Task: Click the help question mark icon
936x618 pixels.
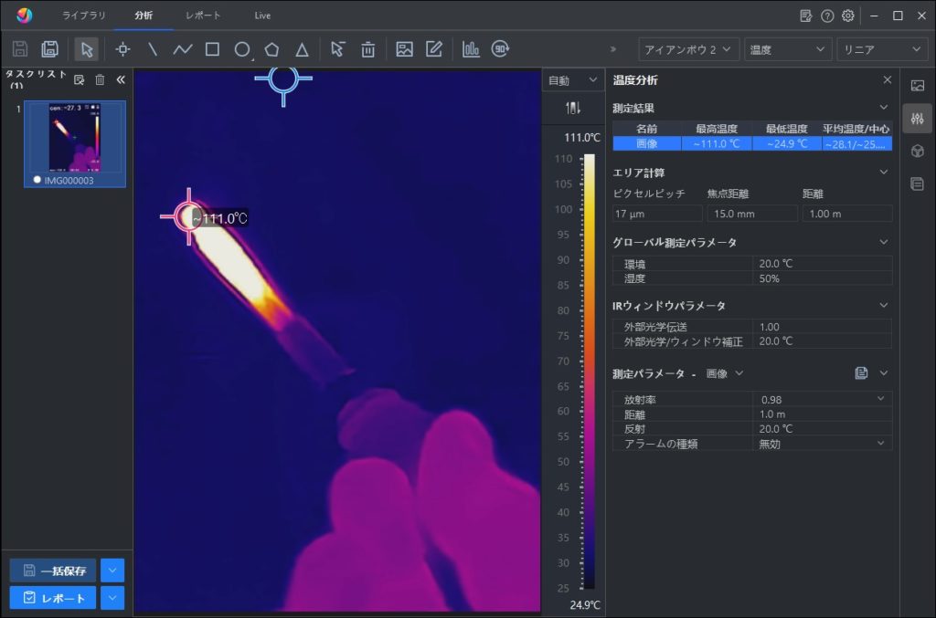Action: click(x=827, y=16)
